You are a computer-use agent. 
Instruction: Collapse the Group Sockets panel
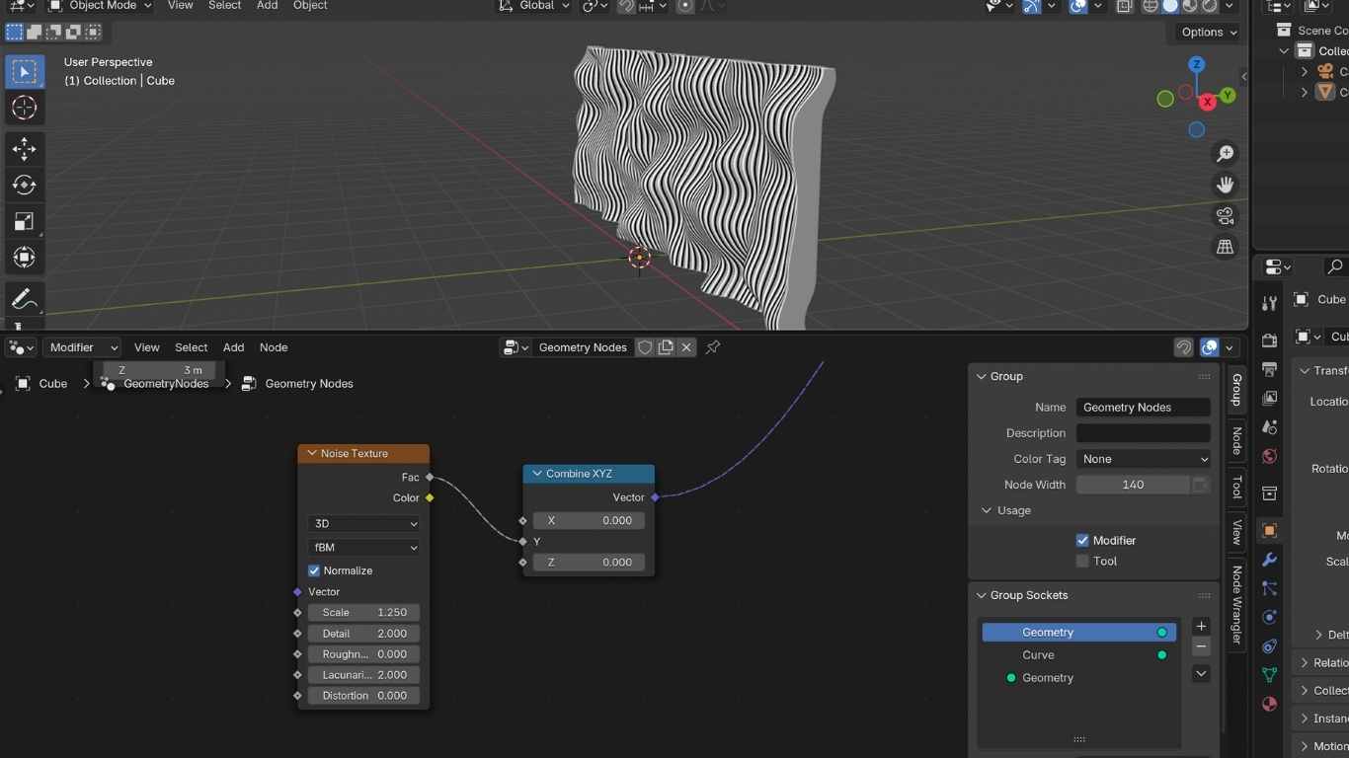982,595
